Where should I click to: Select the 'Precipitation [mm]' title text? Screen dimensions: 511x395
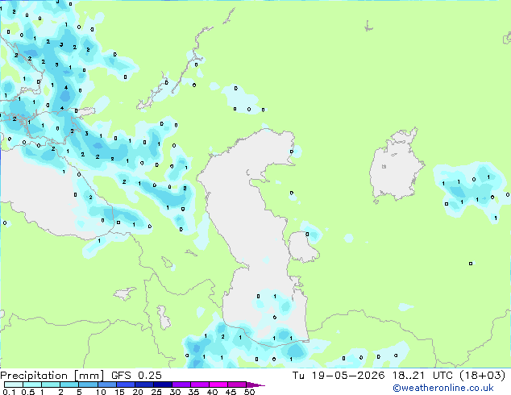[52, 376]
